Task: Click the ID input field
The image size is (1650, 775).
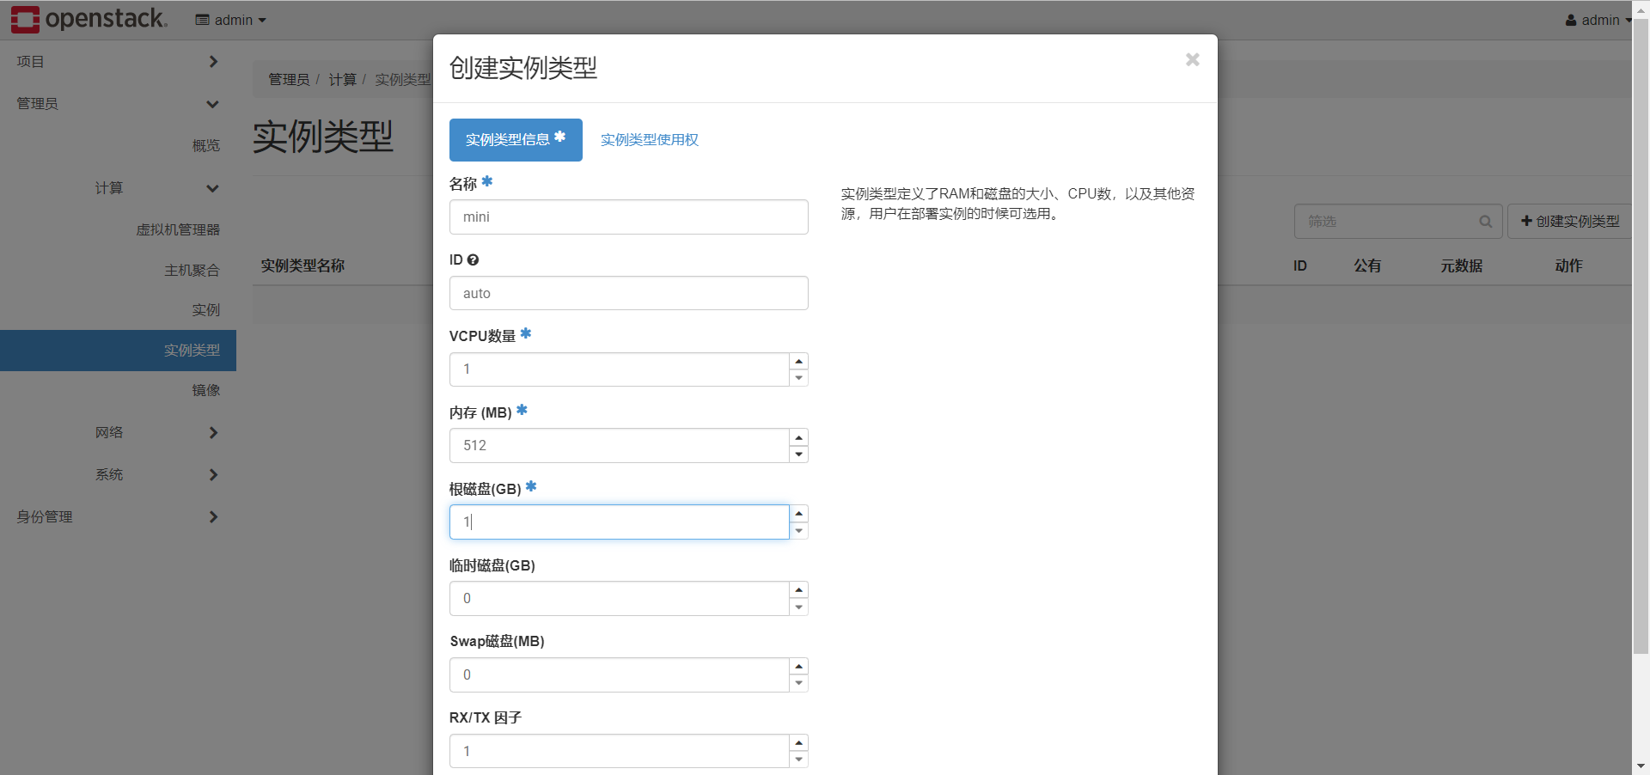Action: coord(628,293)
